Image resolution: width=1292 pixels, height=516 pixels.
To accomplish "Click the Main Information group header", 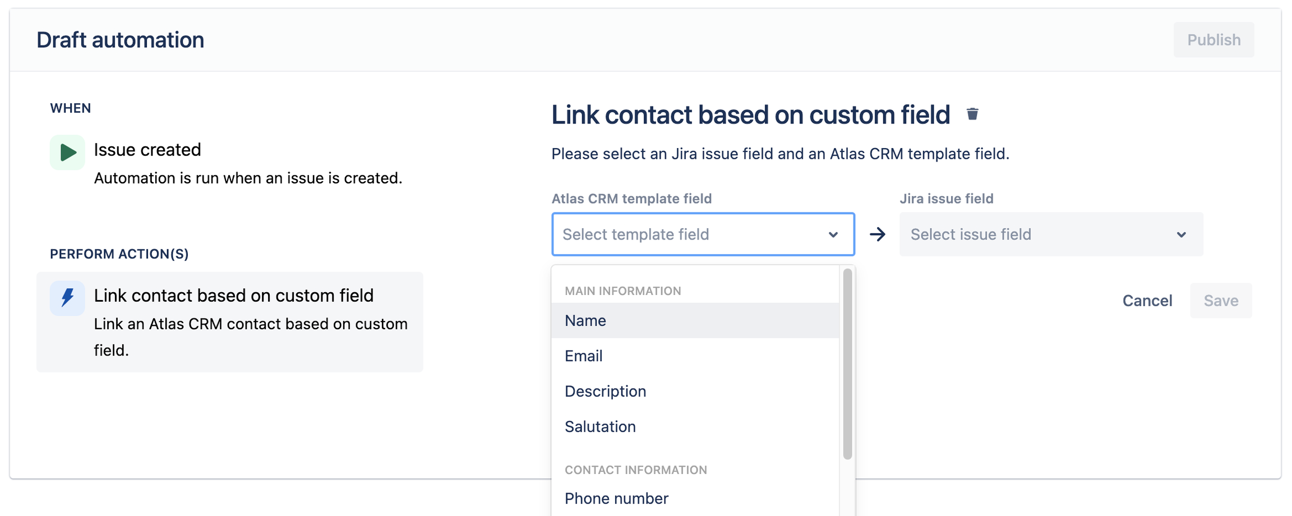I will coord(622,291).
